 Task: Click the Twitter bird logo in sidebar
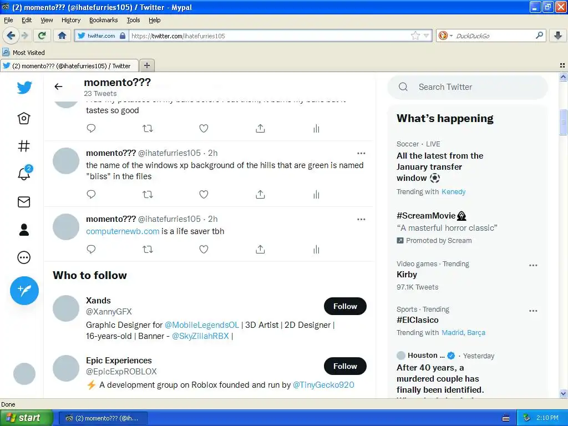[x=24, y=87]
